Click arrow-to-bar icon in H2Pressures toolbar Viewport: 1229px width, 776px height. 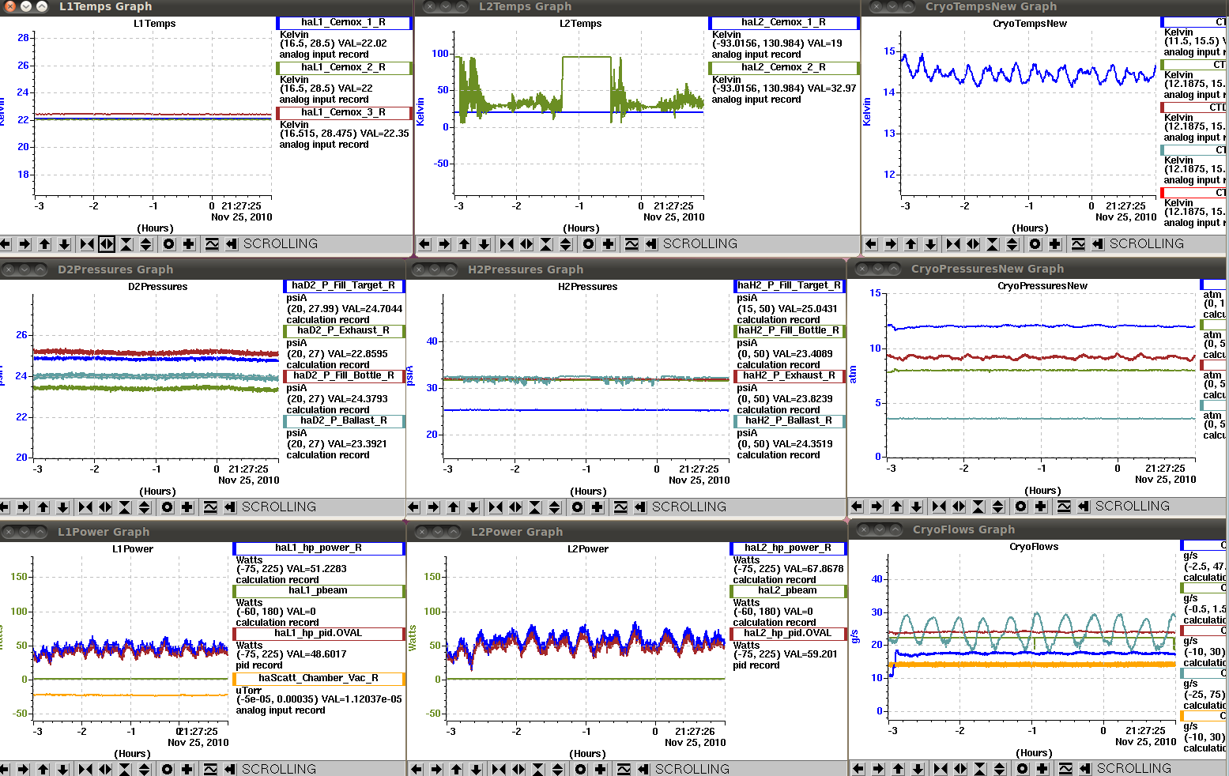tap(640, 507)
